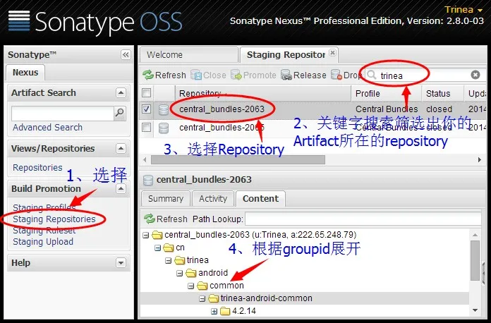Collapse the trinea tree node

[x=169, y=260]
